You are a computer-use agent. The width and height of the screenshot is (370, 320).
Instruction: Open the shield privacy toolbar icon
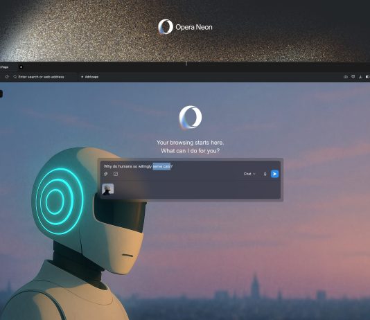click(x=353, y=77)
